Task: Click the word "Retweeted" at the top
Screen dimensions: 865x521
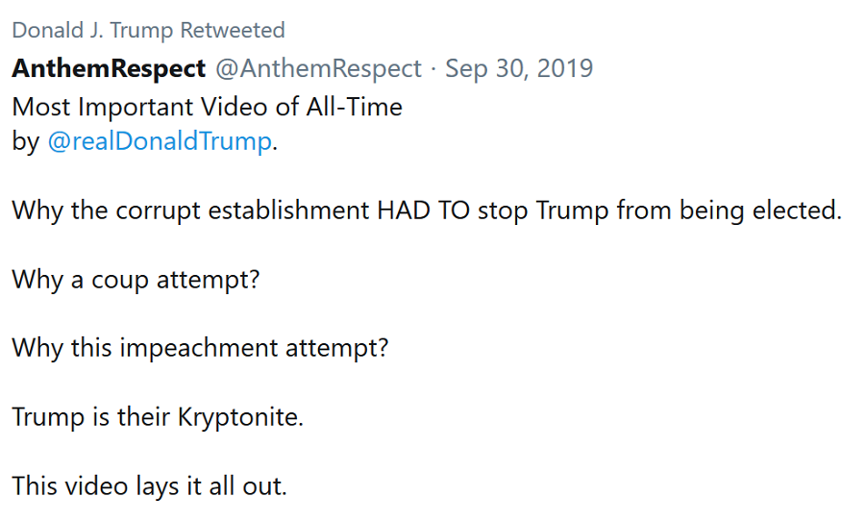Action: click(236, 30)
